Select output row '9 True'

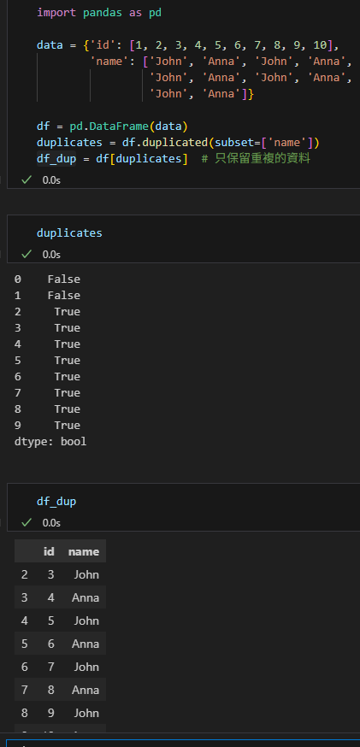tap(47, 425)
